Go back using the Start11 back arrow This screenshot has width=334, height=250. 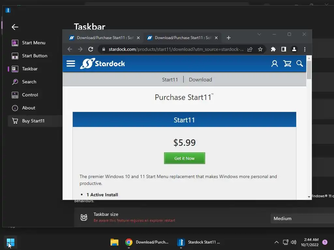(15, 27)
